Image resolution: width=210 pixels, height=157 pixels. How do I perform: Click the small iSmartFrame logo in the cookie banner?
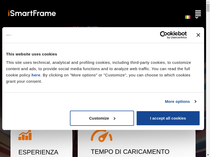point(9,35)
